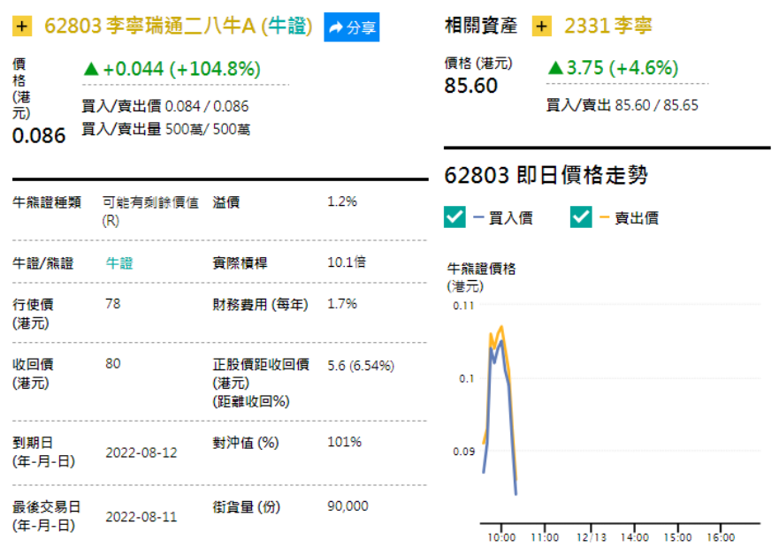
Task: Click the blue 買入價 legend line
Action: [479, 217]
